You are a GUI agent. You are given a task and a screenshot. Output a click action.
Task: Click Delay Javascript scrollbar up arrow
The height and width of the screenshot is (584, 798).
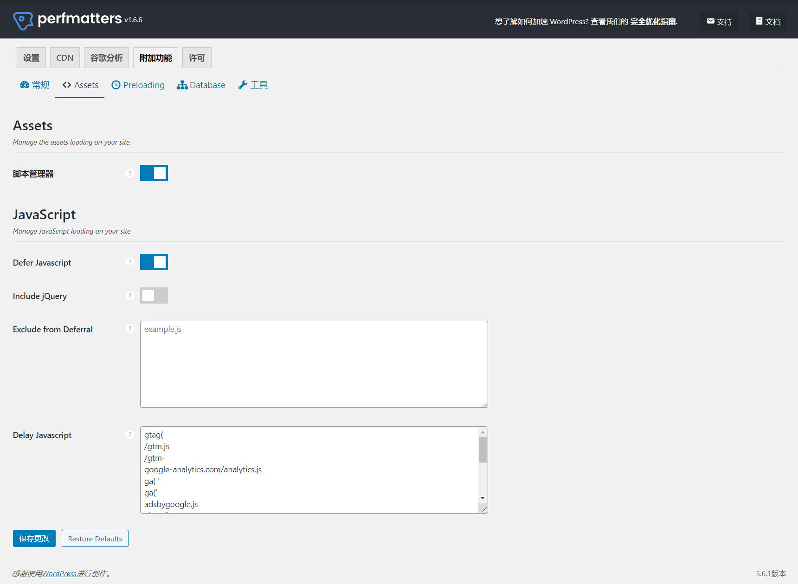tap(483, 432)
